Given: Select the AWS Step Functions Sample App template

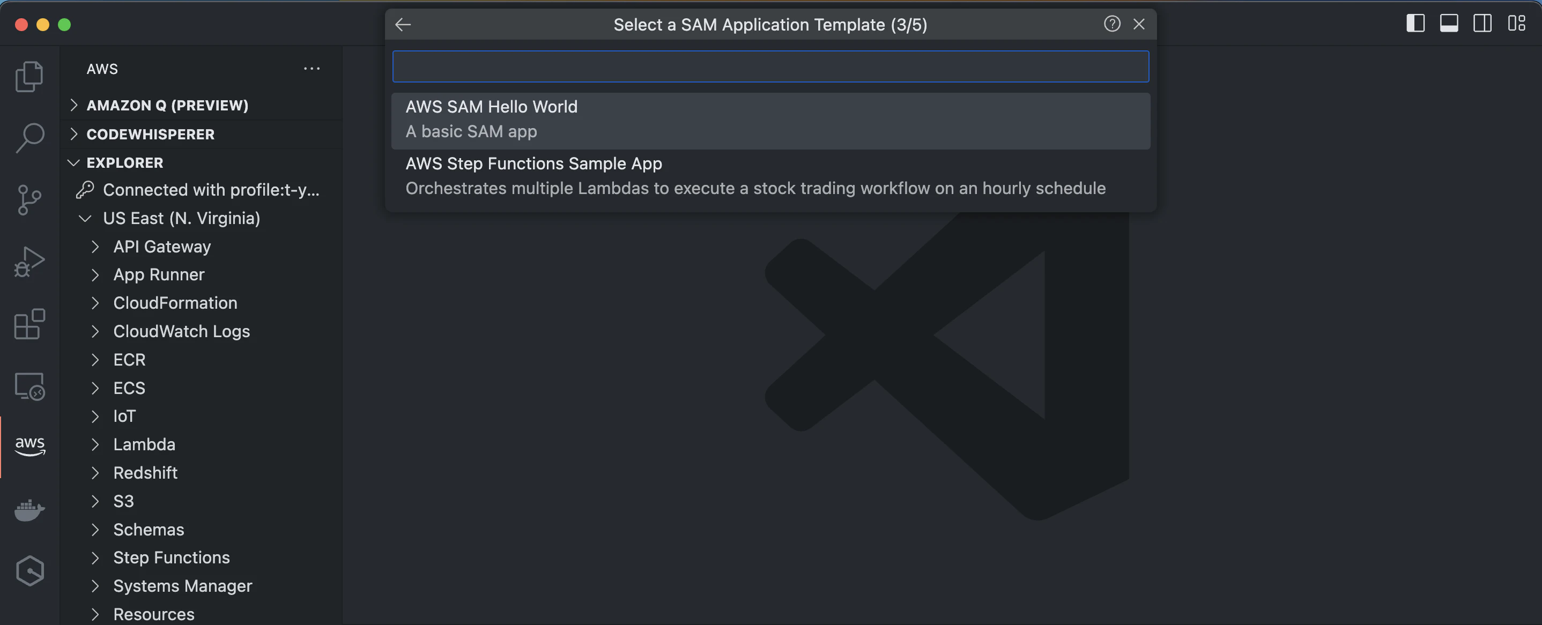Looking at the screenshot, I should click(770, 177).
